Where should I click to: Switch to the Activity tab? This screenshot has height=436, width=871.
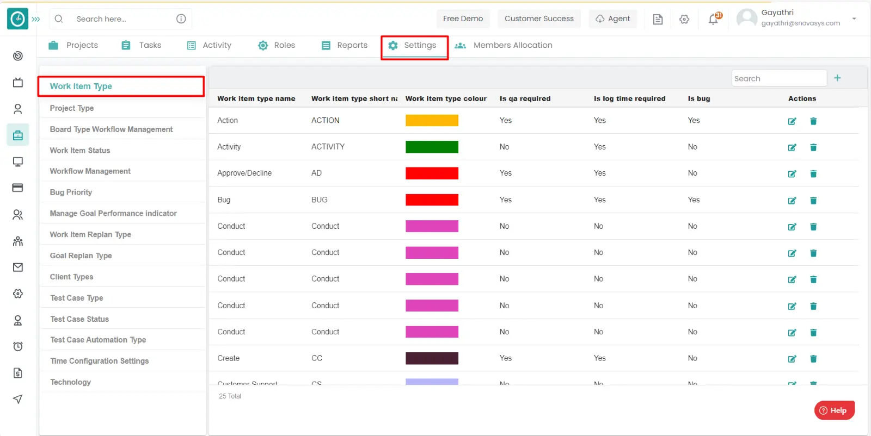209,45
